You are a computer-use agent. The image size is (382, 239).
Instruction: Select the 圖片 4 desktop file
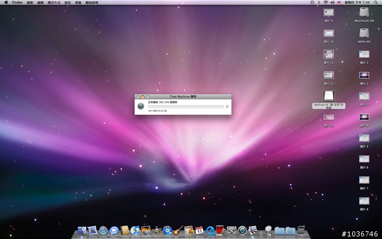pos(364,117)
